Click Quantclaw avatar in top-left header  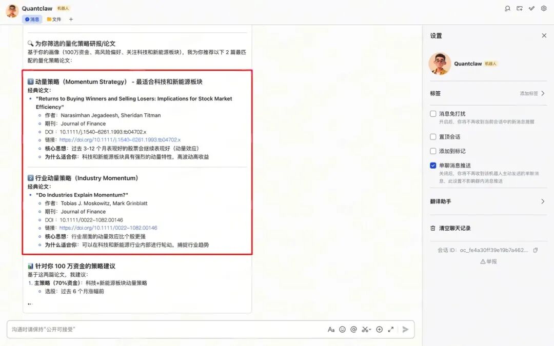[12, 11]
